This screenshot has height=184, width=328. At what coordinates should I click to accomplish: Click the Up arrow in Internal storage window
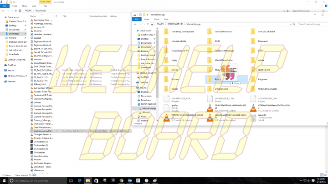pyautogui.click(x=148, y=24)
